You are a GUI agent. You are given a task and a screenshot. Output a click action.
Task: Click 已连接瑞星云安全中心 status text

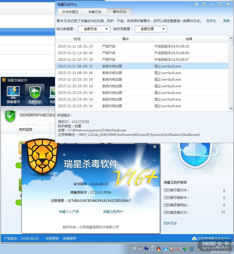tap(214, 239)
